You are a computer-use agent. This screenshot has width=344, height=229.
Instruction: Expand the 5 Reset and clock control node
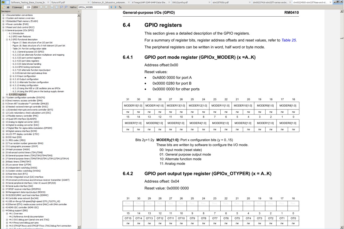pos(3,27)
